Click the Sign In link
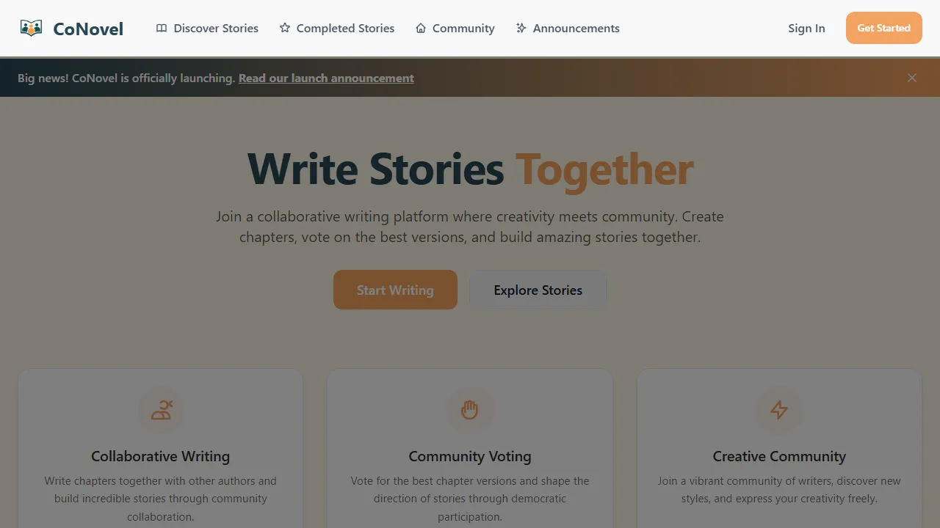Viewport: 940px width, 528px height. click(806, 28)
